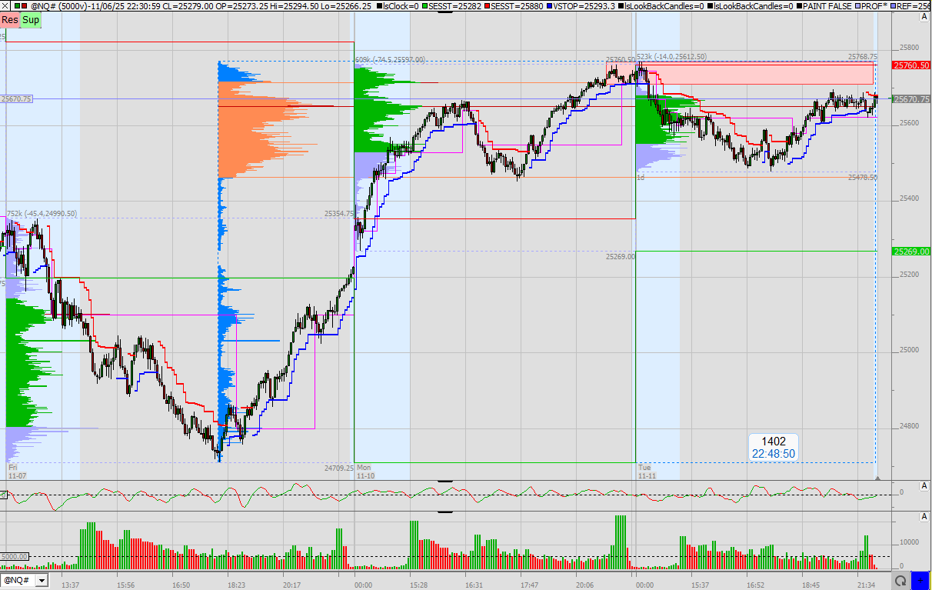Click the 25768.75 level label
The image size is (932, 590).
click(863, 57)
